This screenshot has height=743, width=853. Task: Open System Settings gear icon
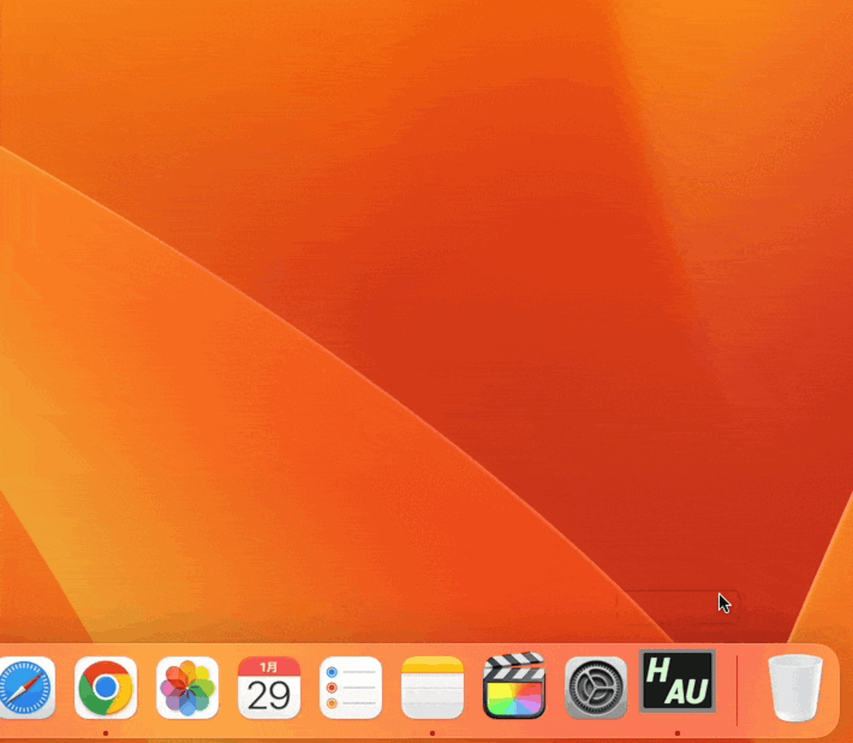click(596, 687)
